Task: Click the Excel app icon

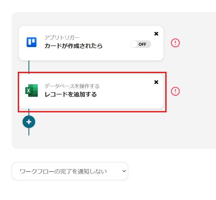Action: (x=31, y=91)
